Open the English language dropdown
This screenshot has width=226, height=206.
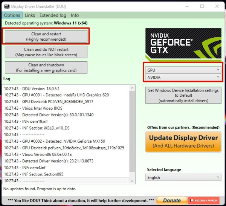[183, 177]
